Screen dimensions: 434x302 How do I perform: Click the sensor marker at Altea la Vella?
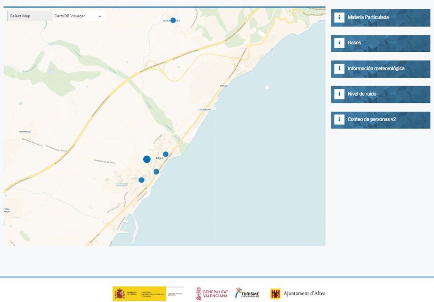(x=173, y=20)
